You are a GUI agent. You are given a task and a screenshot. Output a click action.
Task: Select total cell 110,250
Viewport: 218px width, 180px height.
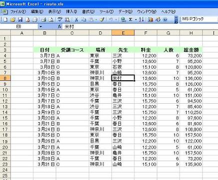coord(191,112)
